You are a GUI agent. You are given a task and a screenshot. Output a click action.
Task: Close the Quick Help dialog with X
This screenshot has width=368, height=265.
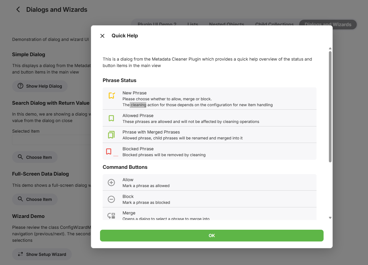click(102, 36)
